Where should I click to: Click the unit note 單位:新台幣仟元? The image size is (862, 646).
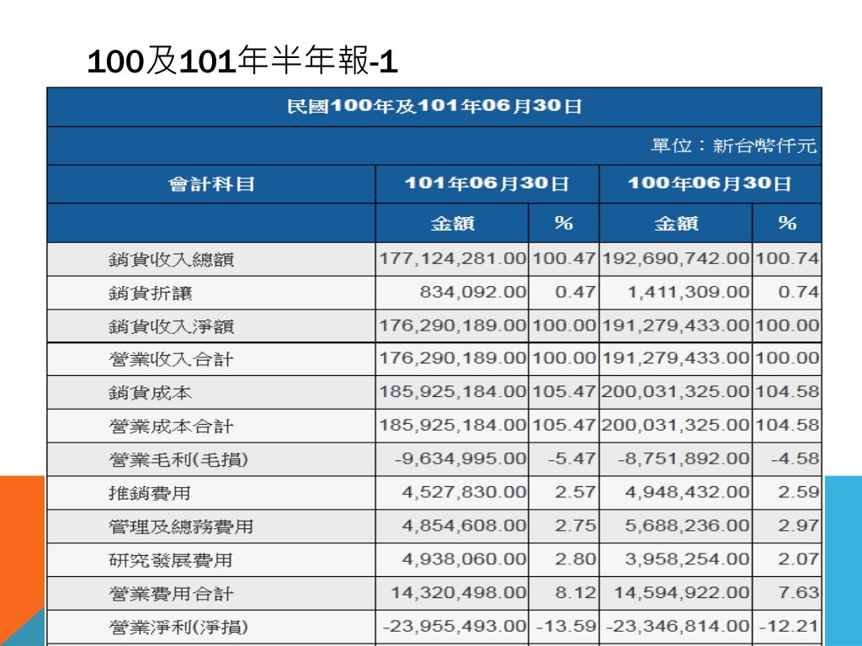[733, 146]
